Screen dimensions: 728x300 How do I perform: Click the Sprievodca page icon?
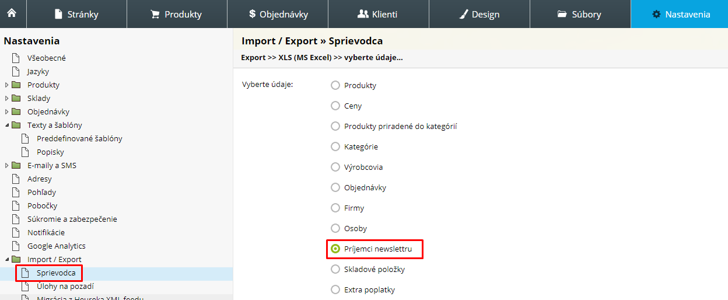25,273
